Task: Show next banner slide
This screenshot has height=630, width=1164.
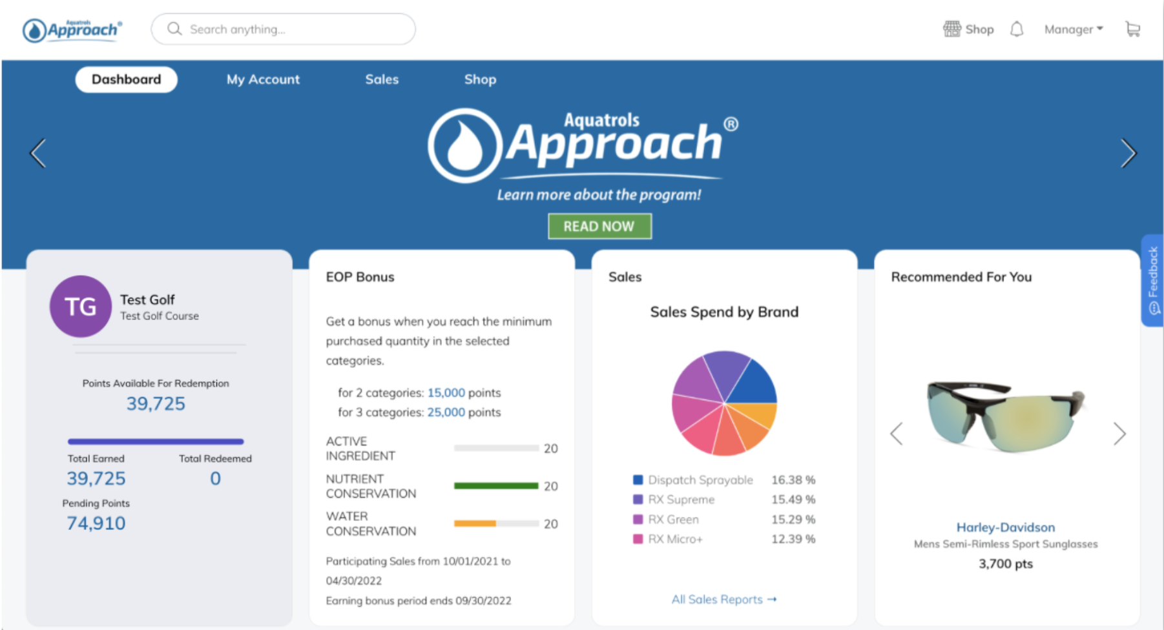Action: [x=1128, y=153]
